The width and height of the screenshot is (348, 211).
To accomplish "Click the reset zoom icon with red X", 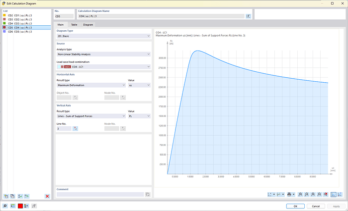I will pos(325,194).
